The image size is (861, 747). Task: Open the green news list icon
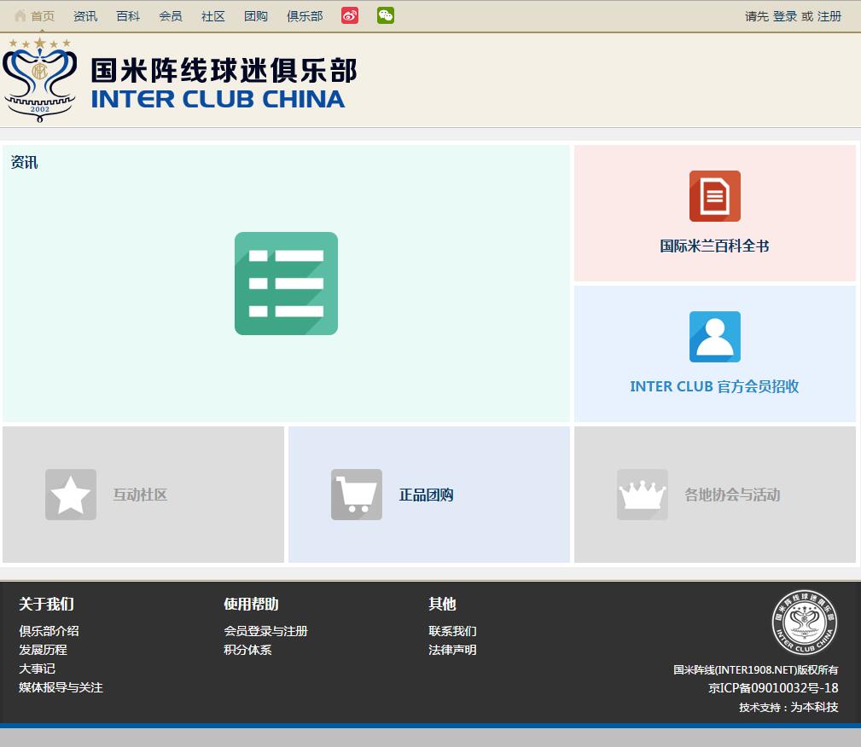[286, 283]
